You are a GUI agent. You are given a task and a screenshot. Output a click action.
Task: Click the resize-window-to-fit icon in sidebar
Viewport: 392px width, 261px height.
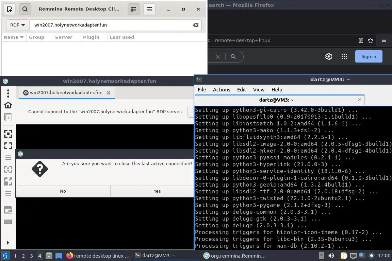pos(8,134)
